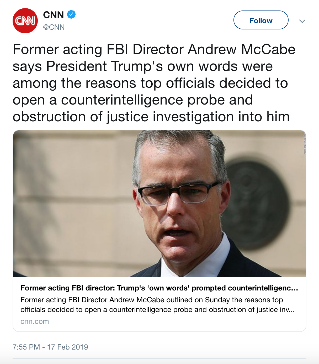Click 'President Trump's' in the tweet text
Image resolution: width=319 pixels, height=364 pixels.
104,66
